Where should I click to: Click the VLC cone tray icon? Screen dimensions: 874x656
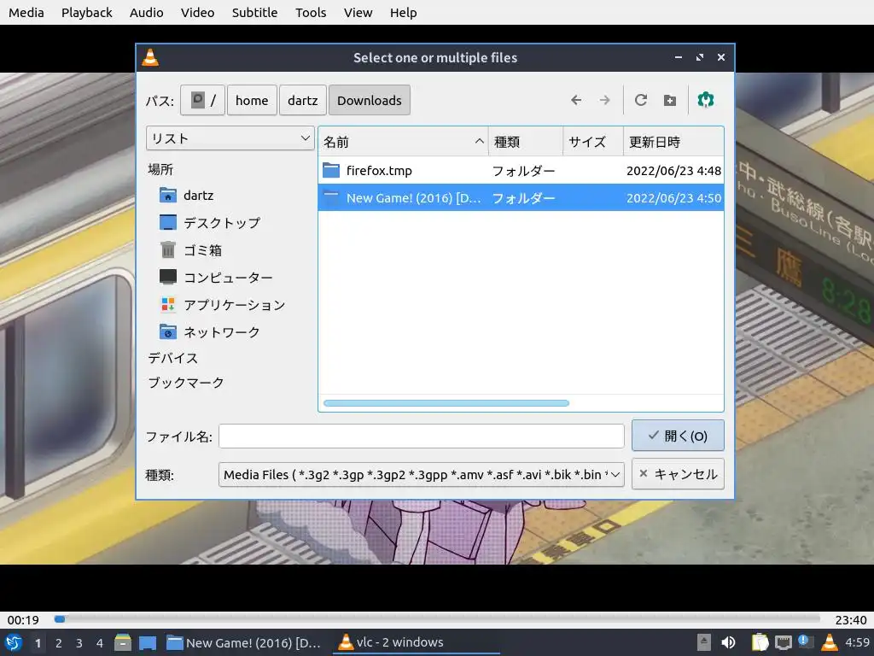click(830, 642)
